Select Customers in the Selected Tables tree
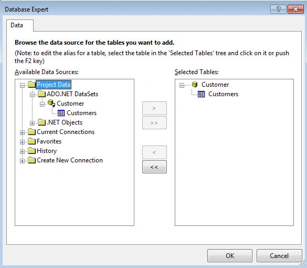This screenshot has width=307, height=268. click(223, 94)
